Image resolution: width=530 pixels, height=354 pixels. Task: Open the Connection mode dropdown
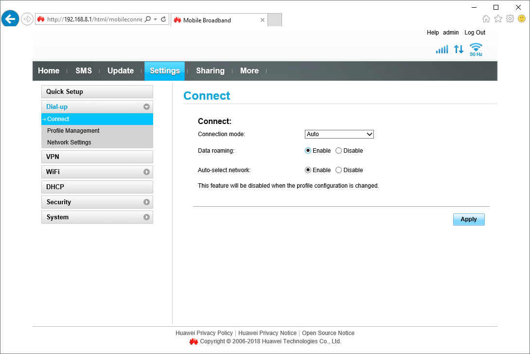coord(339,134)
